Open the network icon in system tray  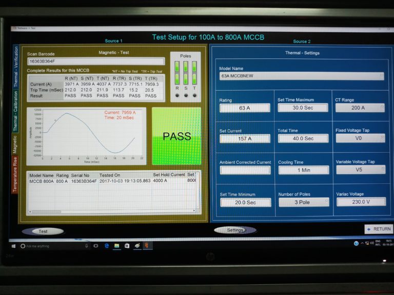pos(367,243)
